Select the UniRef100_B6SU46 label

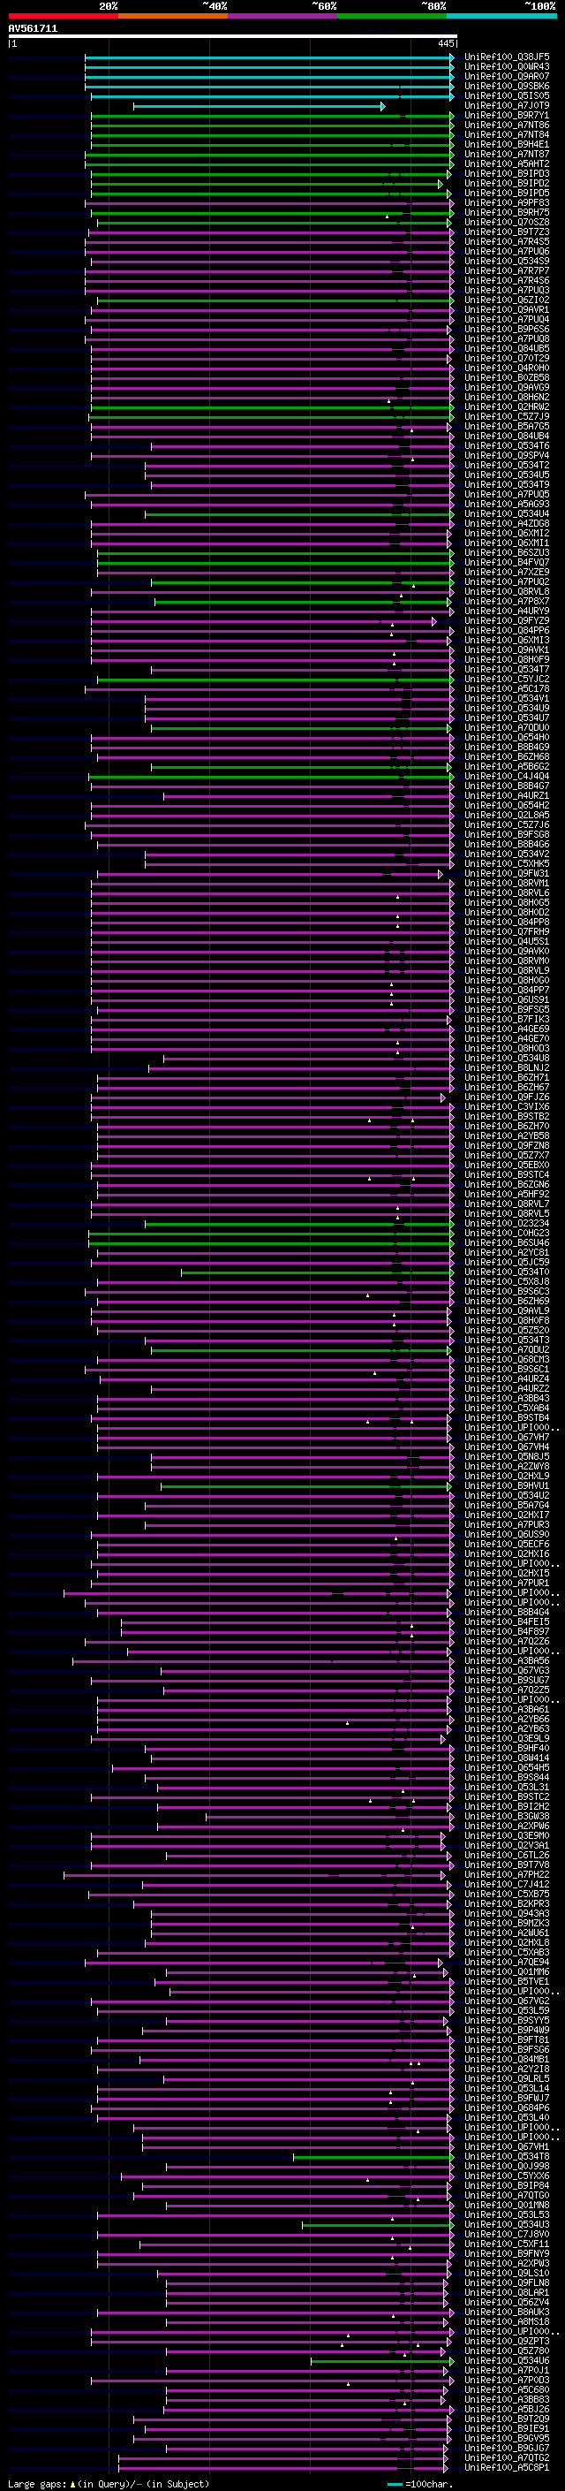pyautogui.click(x=507, y=1243)
